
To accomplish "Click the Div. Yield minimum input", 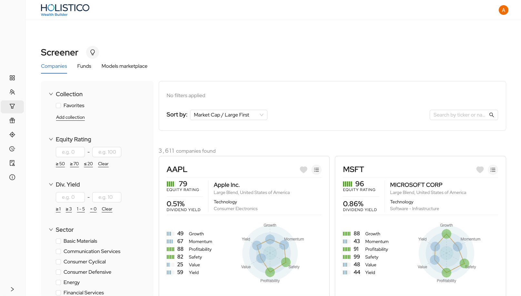I will (70, 197).
